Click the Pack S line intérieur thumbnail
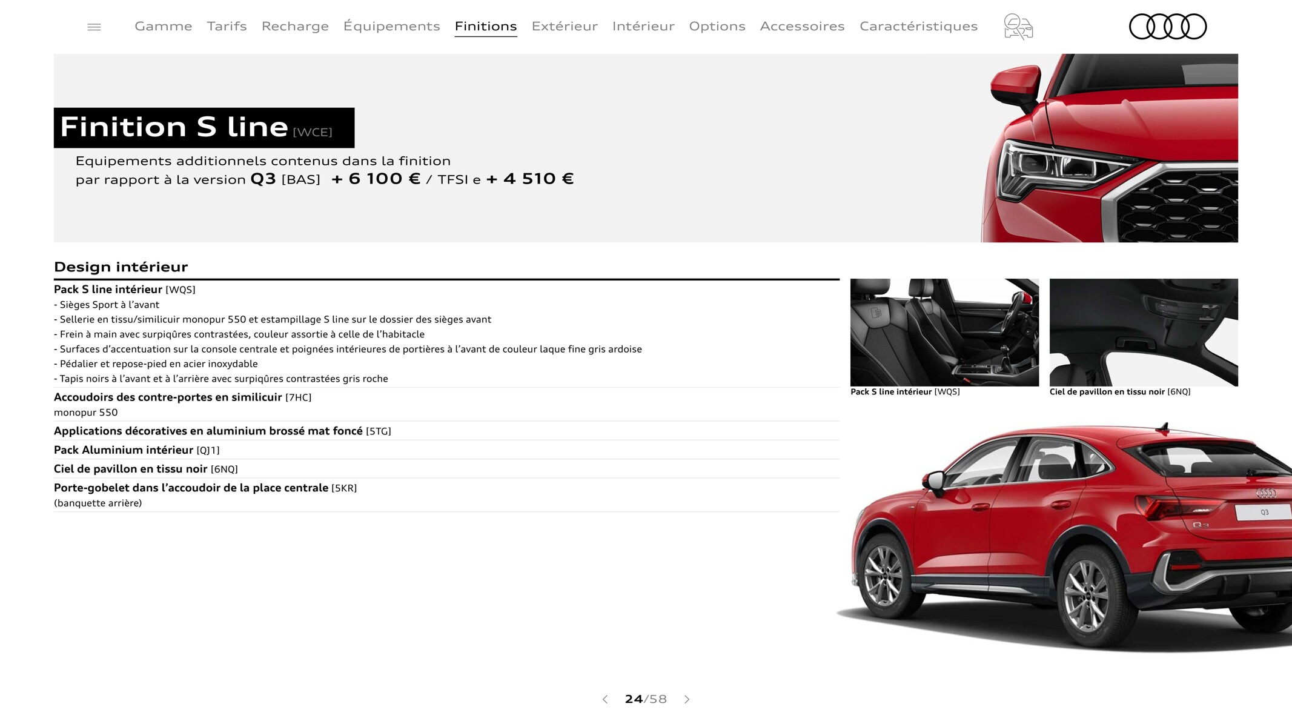This screenshot has width=1292, height=727. tap(944, 332)
